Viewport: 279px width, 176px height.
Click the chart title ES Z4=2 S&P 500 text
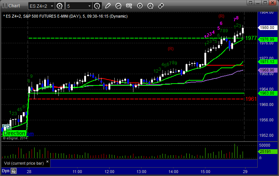click(65, 16)
